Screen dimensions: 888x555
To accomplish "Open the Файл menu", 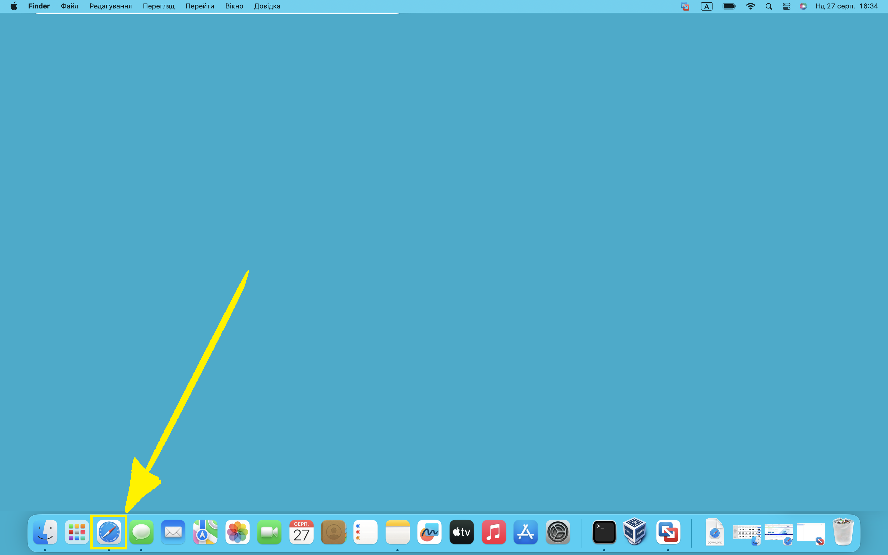I will pos(69,6).
